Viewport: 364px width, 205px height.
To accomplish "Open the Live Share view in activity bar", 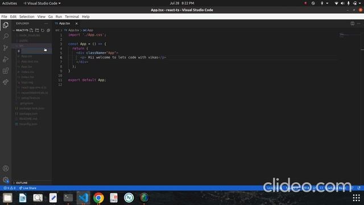I will coord(6,82).
